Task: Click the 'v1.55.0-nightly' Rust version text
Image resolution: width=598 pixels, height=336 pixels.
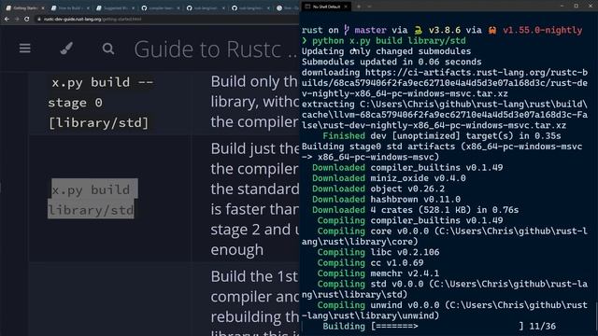Action: pyautogui.click(x=542, y=30)
